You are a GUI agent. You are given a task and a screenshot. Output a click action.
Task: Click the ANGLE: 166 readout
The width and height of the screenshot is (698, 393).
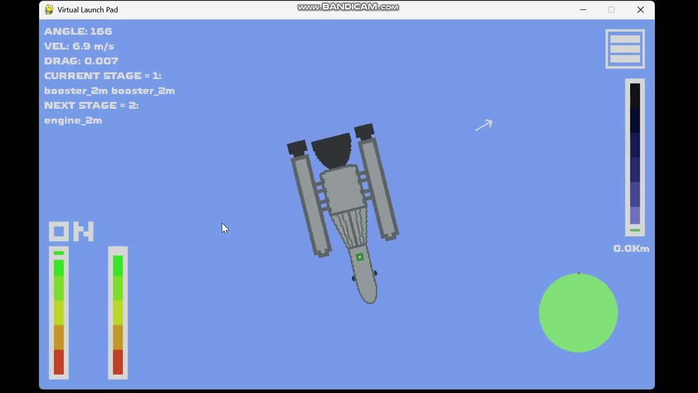pyautogui.click(x=78, y=31)
